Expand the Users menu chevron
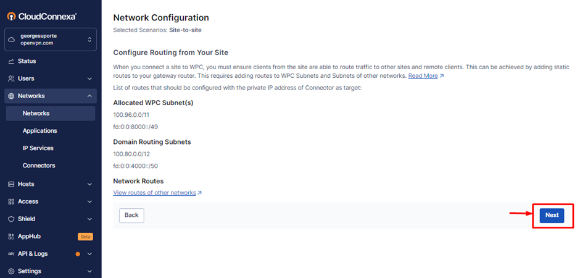The image size is (580, 278). (x=89, y=78)
